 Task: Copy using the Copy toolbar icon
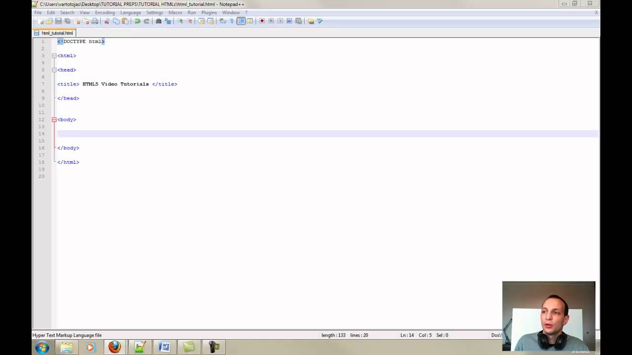(x=116, y=21)
